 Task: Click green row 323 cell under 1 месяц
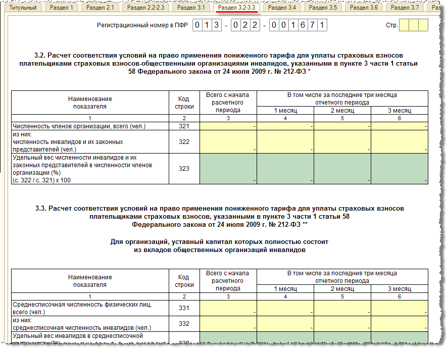285,169
